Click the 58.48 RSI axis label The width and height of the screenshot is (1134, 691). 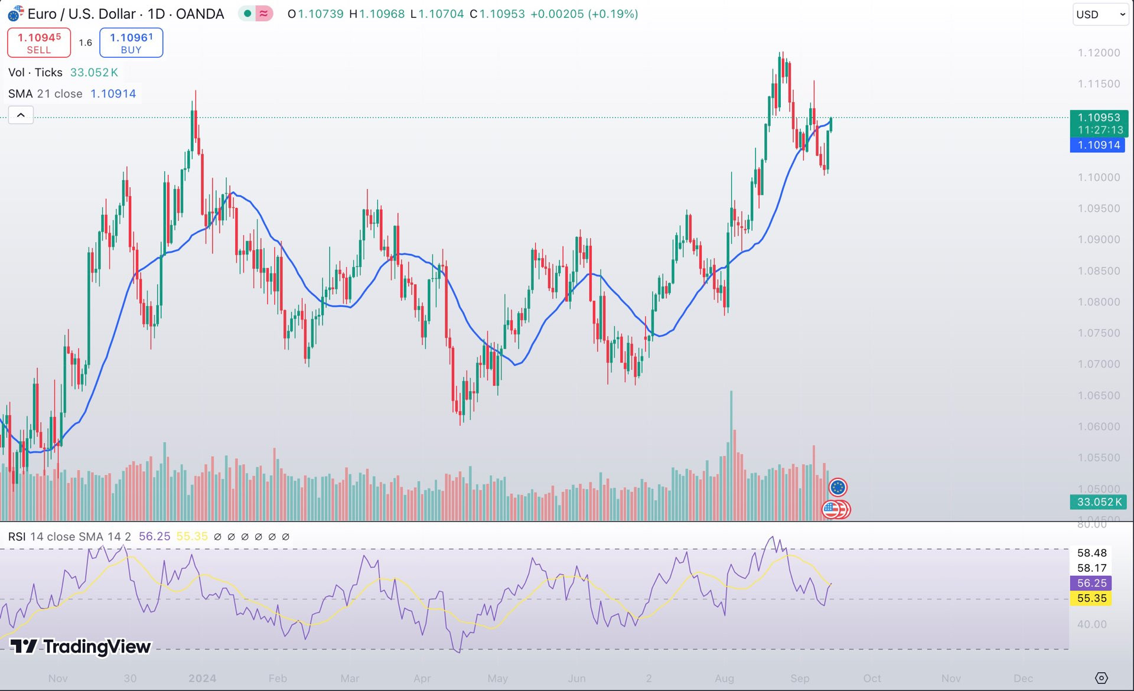point(1091,553)
